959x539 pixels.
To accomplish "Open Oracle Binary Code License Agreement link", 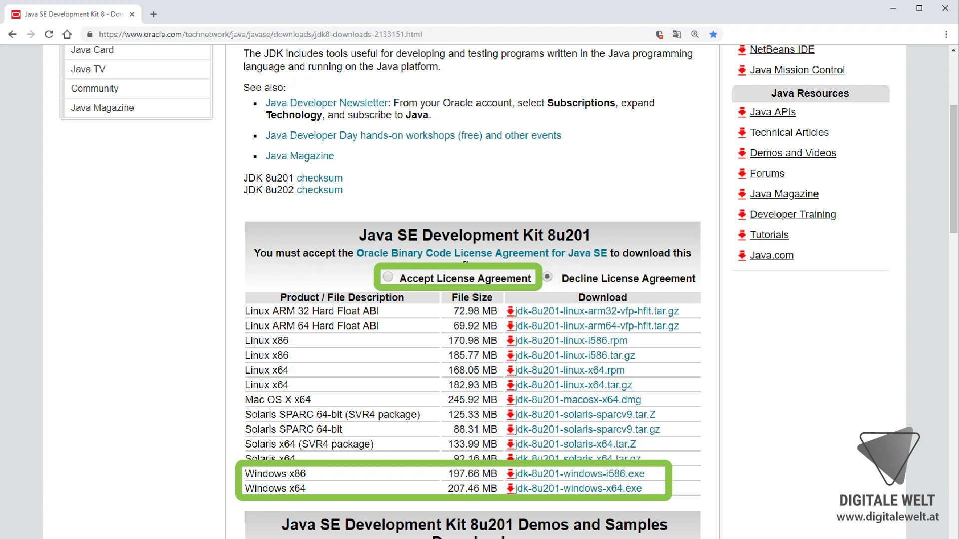I will [481, 253].
